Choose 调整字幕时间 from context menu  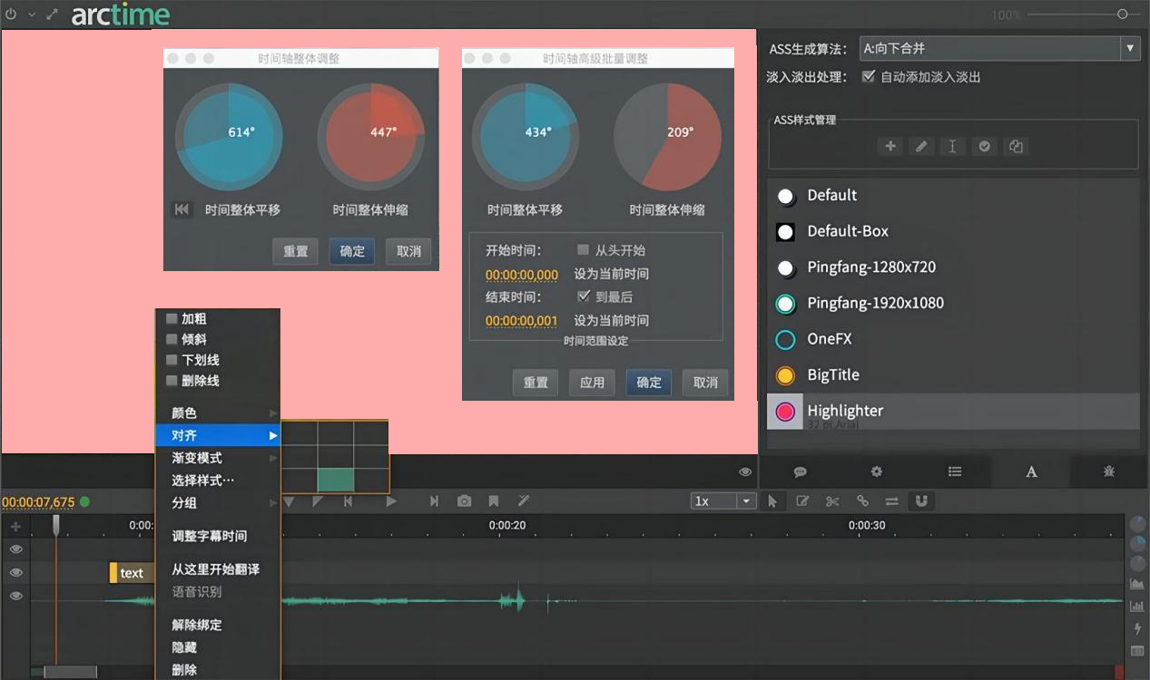point(218,536)
